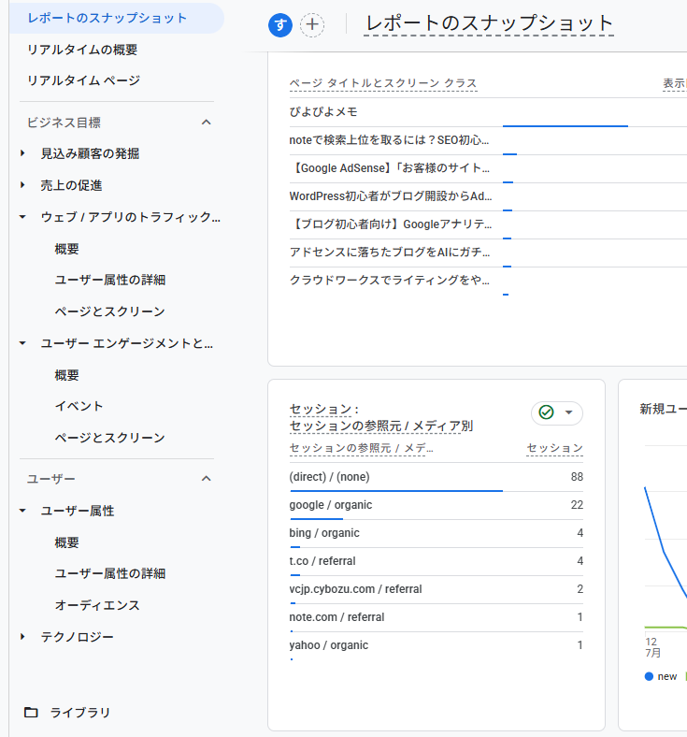The height and width of the screenshot is (737, 687).
Task: Open イベント report
Action: click(79, 406)
